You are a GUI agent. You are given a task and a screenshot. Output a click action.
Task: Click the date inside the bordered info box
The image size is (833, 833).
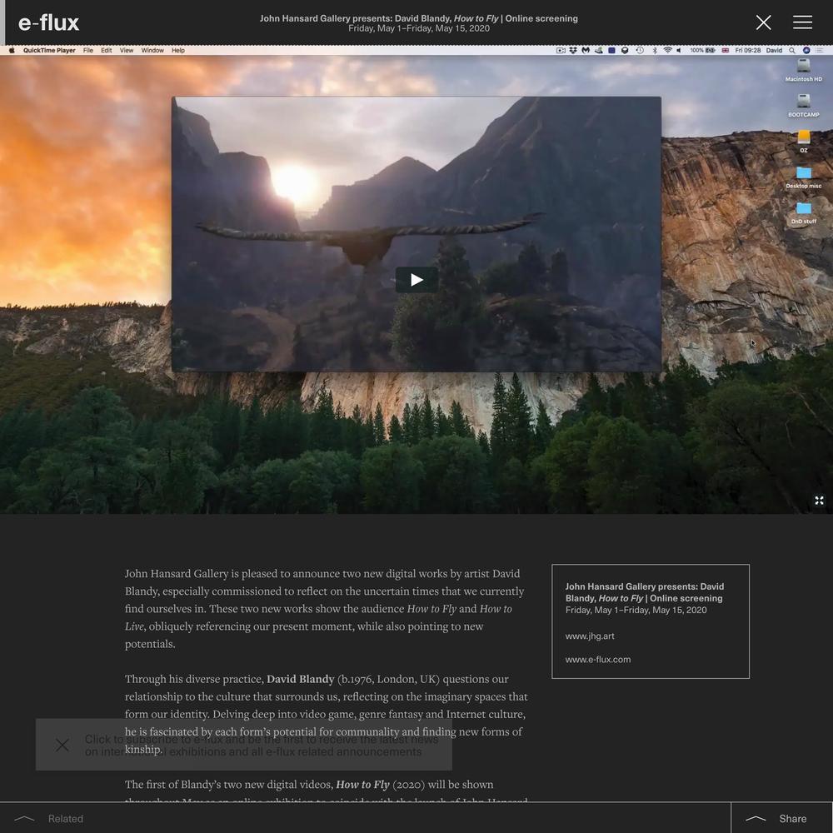coord(636,610)
